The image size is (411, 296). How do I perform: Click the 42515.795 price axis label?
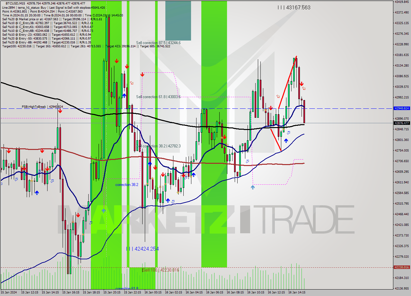tap(402, 203)
